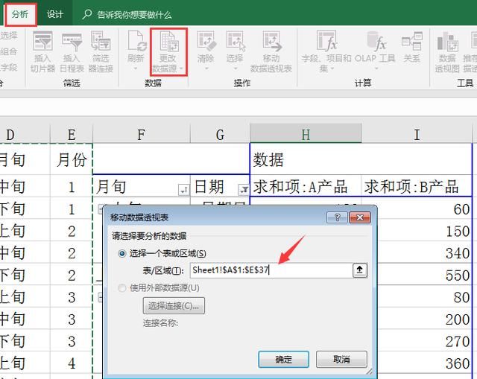Open 筛选器连接 filter connections
The image size is (477, 379).
click(101, 51)
